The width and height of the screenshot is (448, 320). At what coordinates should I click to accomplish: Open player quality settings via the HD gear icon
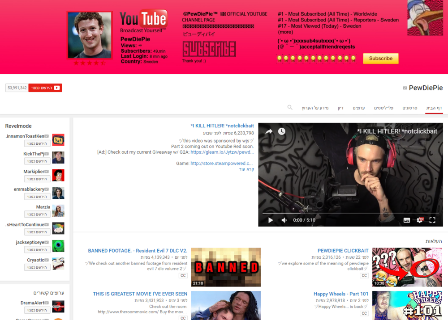pyautogui.click(x=420, y=219)
